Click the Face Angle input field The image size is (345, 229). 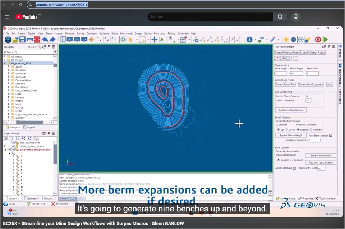[x=281, y=74]
